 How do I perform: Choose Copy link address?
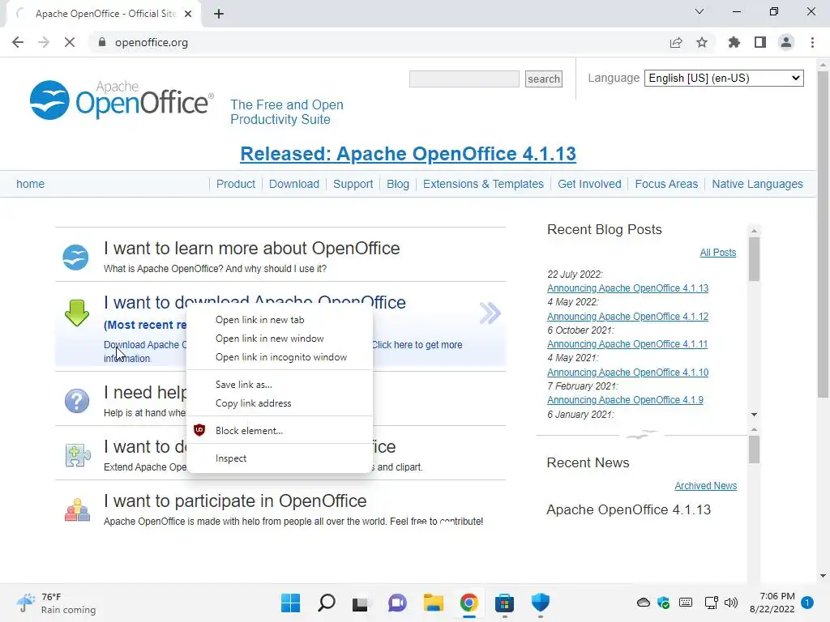pos(280,403)
